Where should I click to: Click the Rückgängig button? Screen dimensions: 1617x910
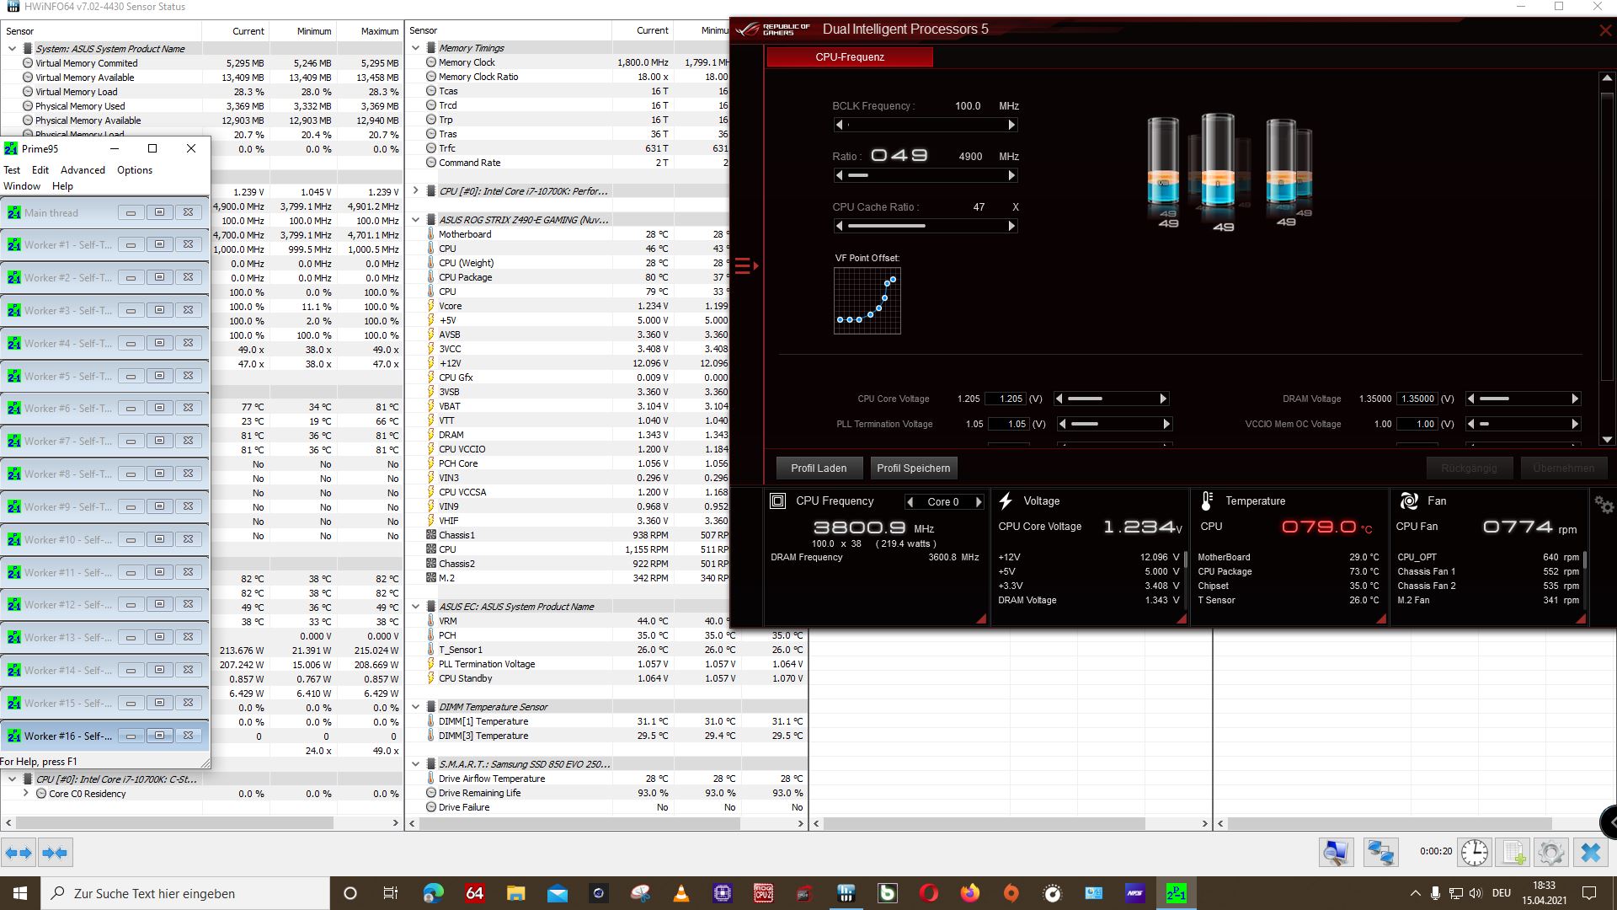1470,468
